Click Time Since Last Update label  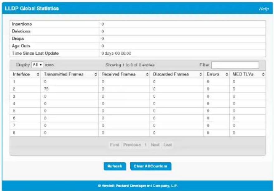[x=35, y=53]
